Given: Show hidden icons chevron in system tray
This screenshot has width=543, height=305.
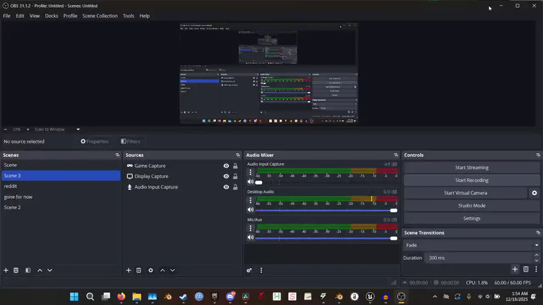Looking at the screenshot, I should pyautogui.click(x=435, y=297).
